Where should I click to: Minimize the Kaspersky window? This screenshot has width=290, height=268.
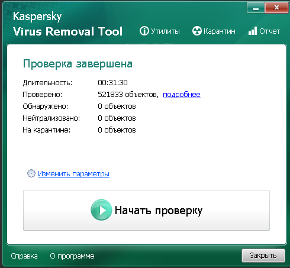[x=256, y=8]
